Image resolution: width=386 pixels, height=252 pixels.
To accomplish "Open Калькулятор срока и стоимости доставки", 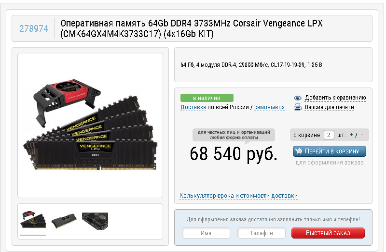I will pos(238,196).
